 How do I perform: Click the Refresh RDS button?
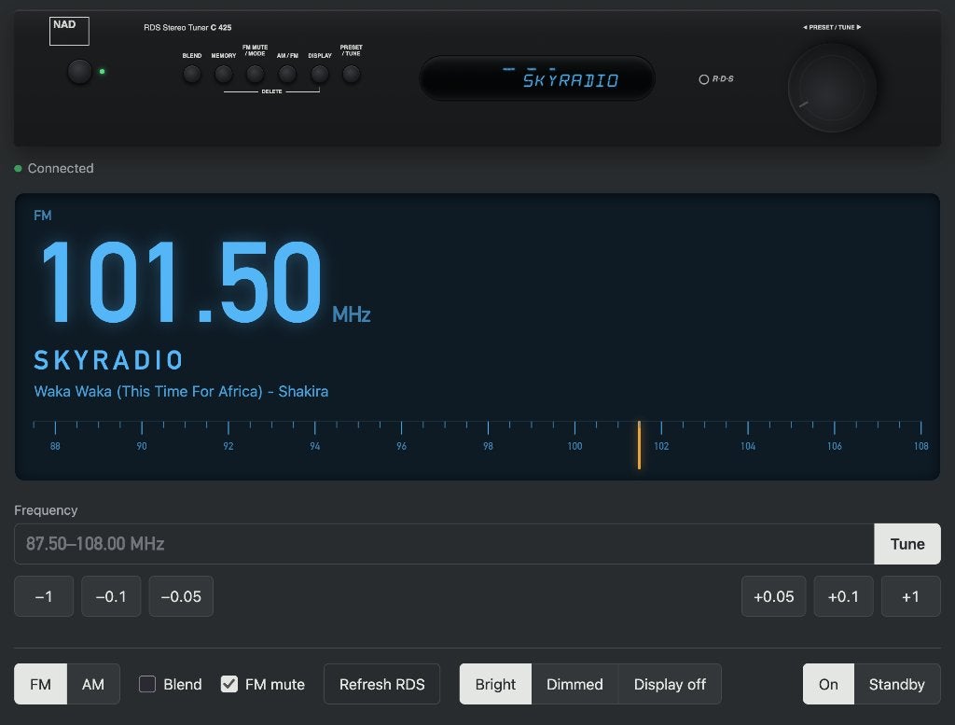coord(381,684)
